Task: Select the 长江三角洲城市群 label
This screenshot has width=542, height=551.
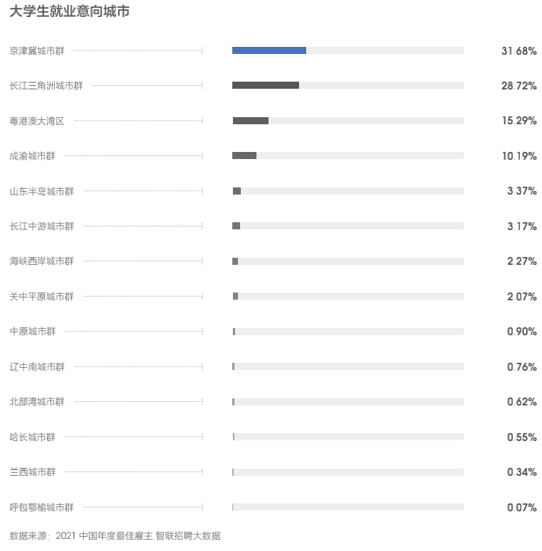Action: click(x=46, y=85)
